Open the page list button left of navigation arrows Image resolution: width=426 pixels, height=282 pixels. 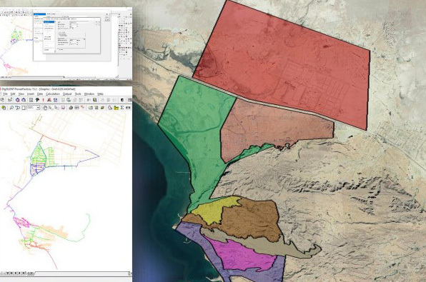coord(8,273)
